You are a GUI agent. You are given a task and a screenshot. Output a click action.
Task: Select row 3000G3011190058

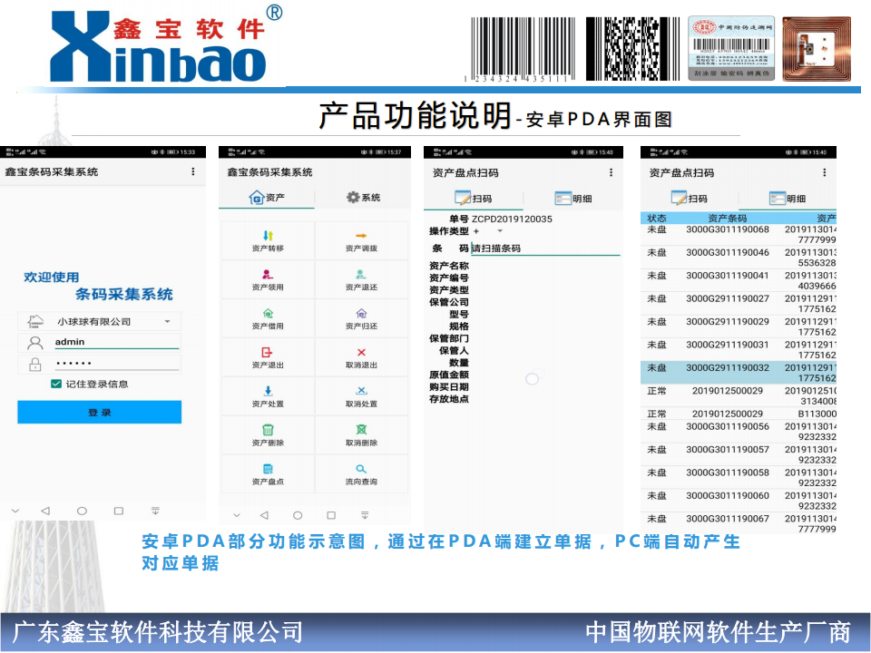(x=739, y=478)
